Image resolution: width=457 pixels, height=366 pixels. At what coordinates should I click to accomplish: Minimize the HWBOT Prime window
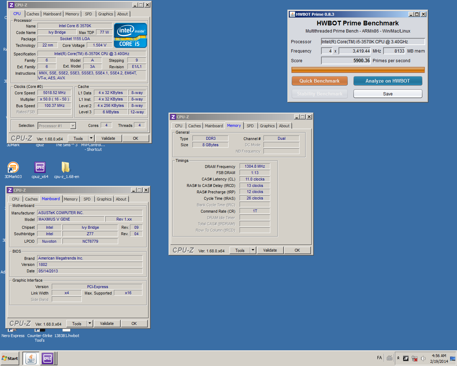411,14
